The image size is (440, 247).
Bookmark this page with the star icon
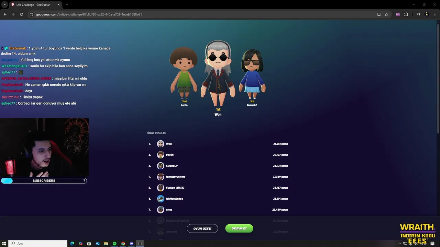click(x=386, y=14)
